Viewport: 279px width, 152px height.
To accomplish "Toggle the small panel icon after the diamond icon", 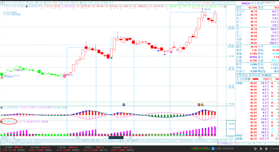I will [224, 6].
